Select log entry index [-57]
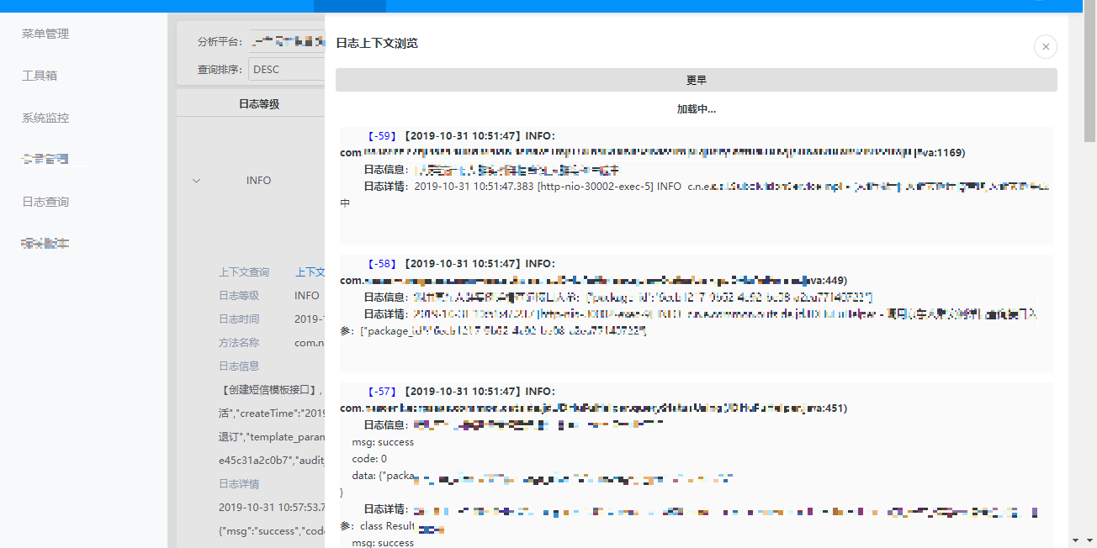 click(x=382, y=392)
